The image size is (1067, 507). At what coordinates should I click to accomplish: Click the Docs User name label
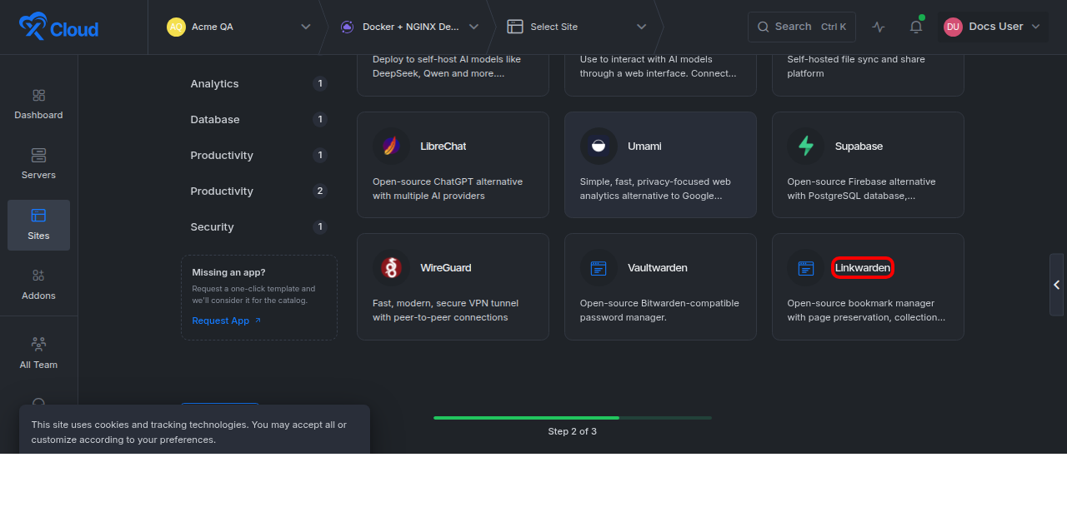coord(996,27)
